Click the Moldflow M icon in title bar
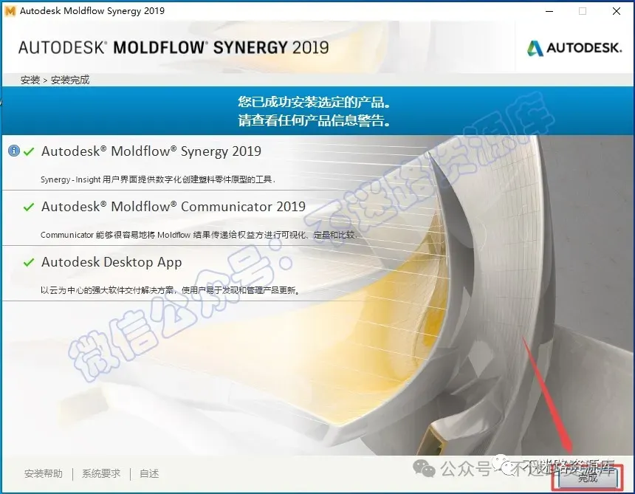The height and width of the screenshot is (494, 635). (x=10, y=11)
